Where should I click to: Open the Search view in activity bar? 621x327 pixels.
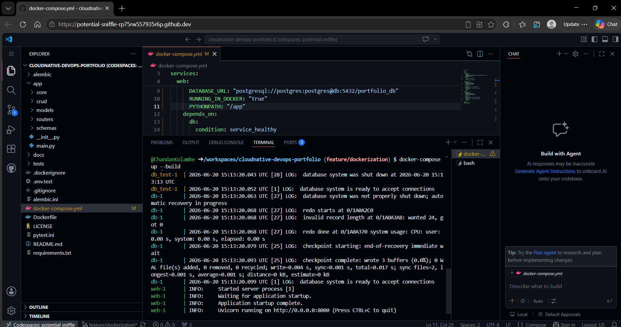[x=11, y=90]
